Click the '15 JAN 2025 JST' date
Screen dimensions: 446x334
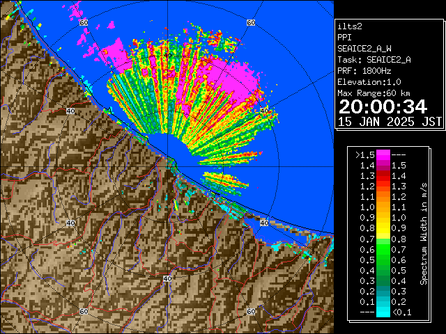[390, 122]
